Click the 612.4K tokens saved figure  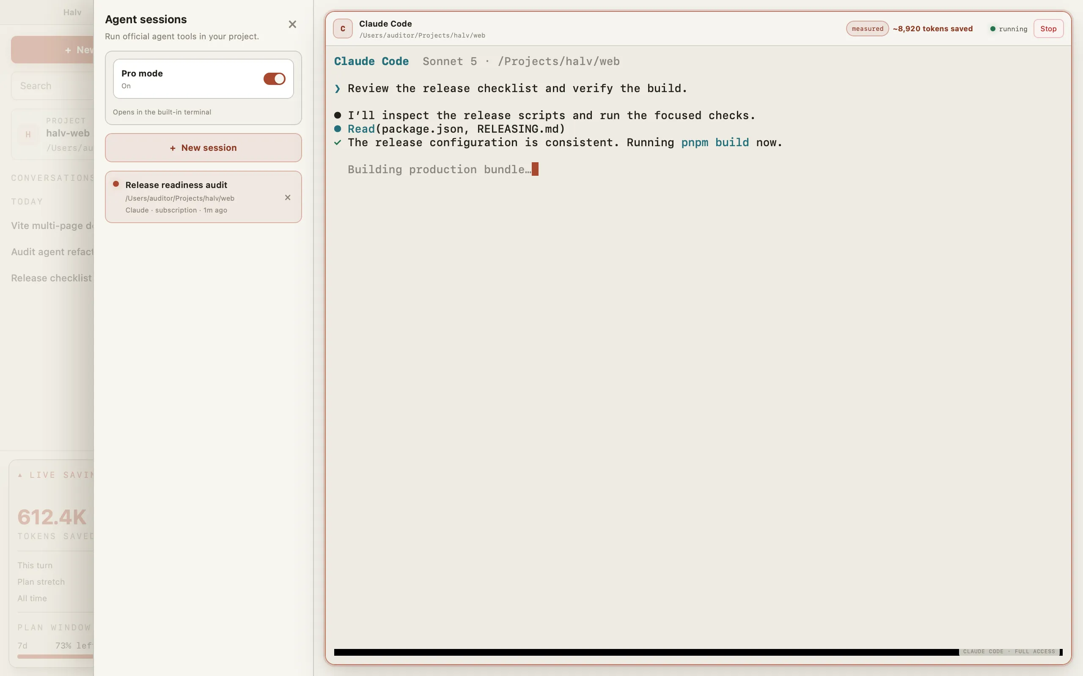coord(52,517)
